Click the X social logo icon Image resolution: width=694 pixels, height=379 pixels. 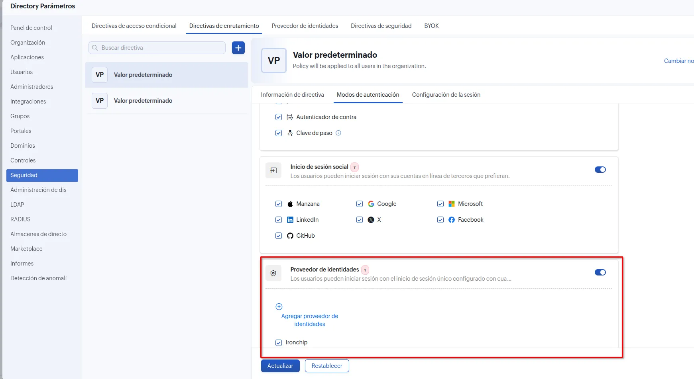coord(371,220)
